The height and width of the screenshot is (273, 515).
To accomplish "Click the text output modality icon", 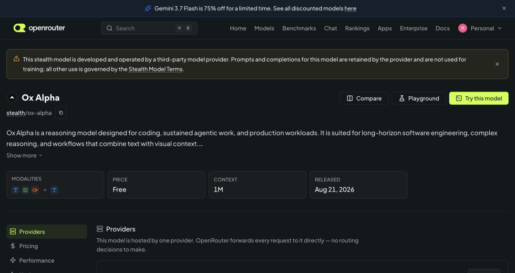I will click(x=54, y=190).
